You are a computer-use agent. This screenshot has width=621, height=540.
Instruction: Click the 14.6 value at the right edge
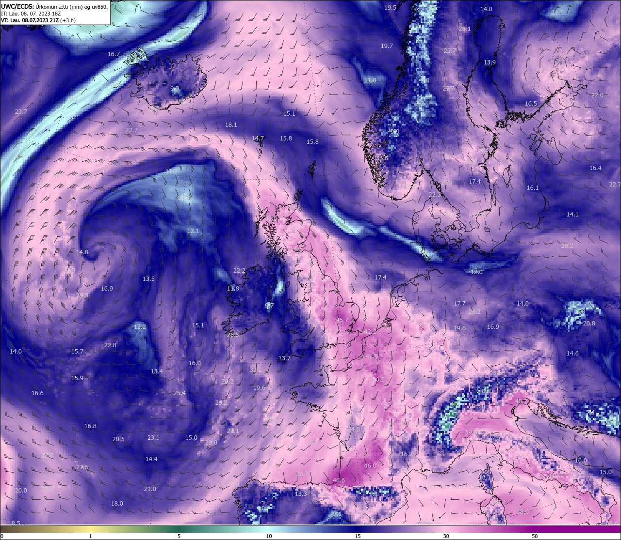point(572,354)
